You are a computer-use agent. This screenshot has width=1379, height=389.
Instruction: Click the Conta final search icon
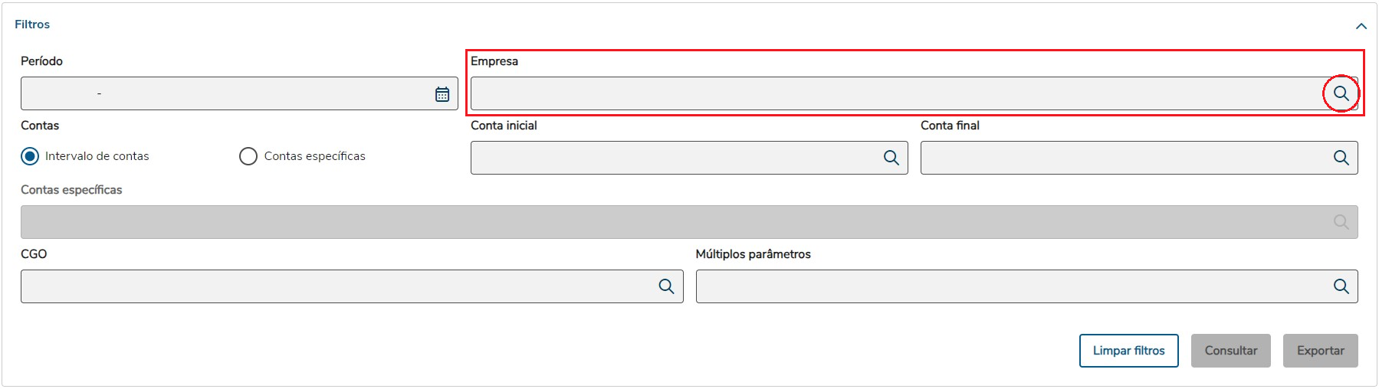tap(1341, 158)
